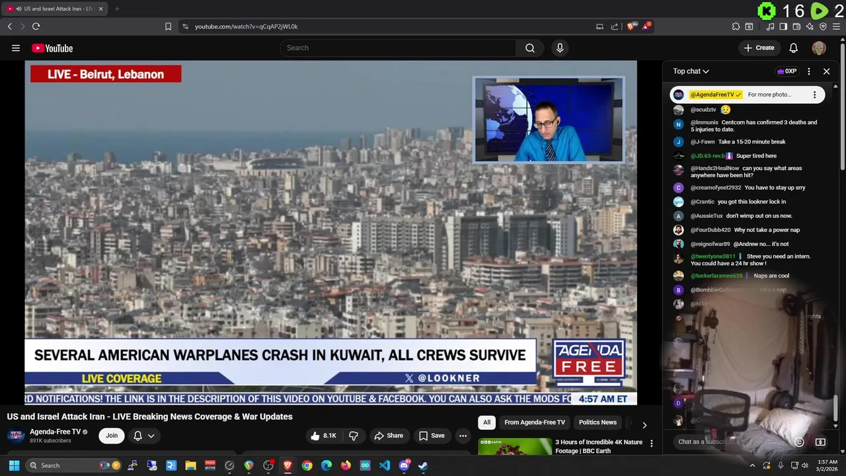Click the URL address bar
The image size is (846, 476).
390,26
